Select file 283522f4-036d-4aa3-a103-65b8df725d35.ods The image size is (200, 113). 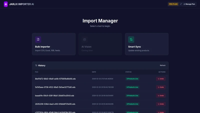click(x=55, y=104)
